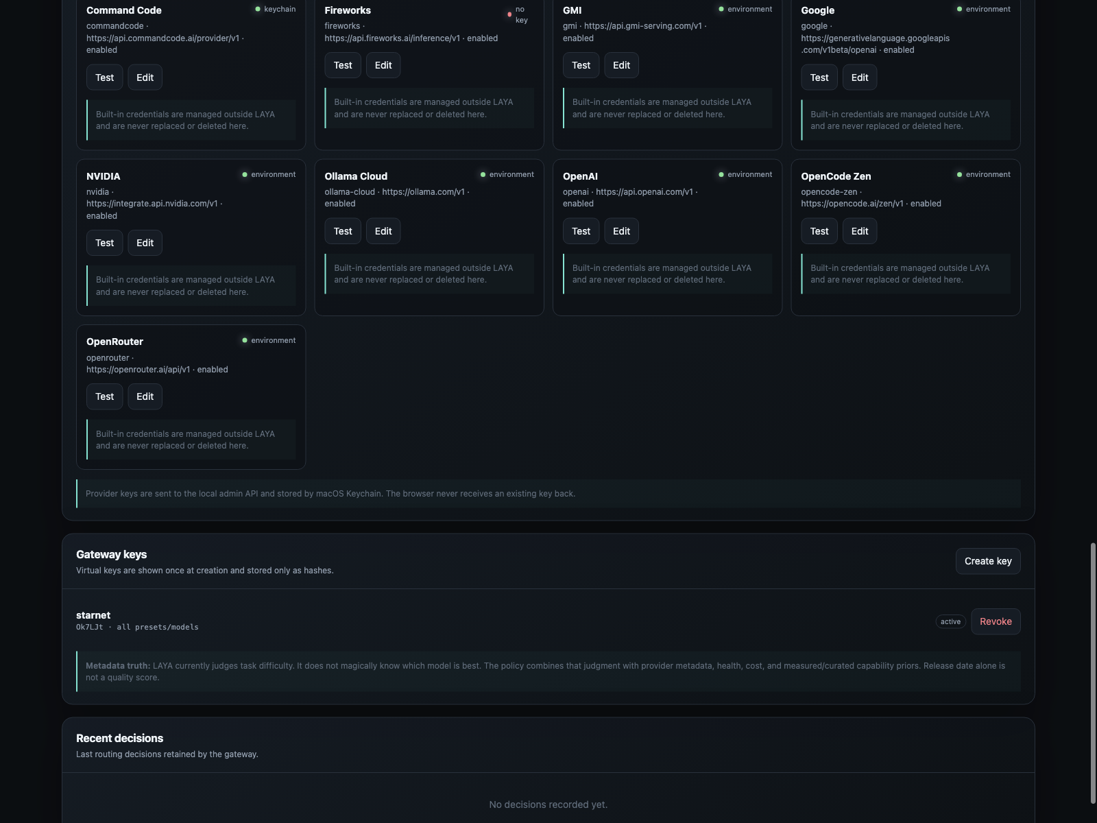Viewport: 1097px width, 823px height.
Task: Edit the Command Code provider
Action: pyautogui.click(x=145, y=77)
